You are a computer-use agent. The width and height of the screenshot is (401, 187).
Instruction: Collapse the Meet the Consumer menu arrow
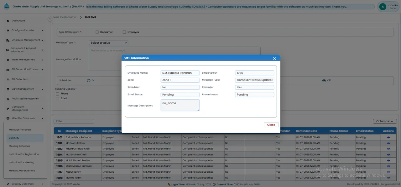tap(42, 118)
